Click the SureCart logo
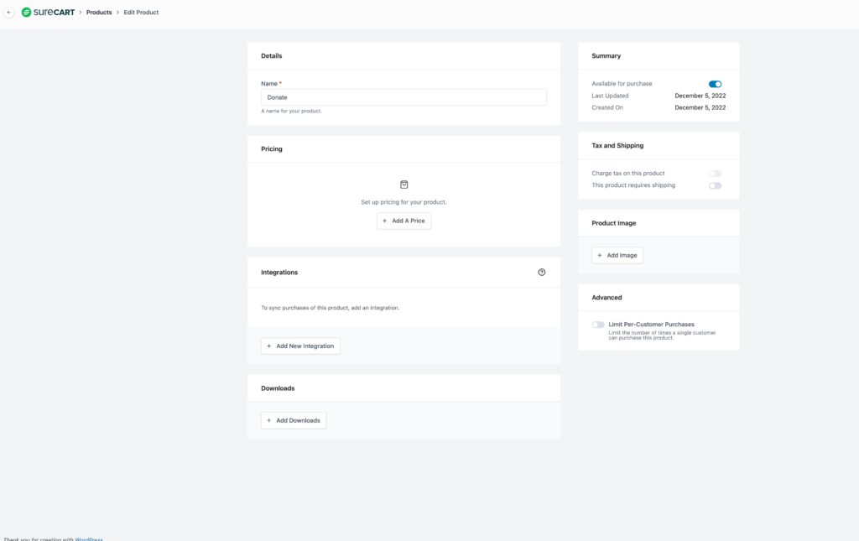 click(48, 12)
